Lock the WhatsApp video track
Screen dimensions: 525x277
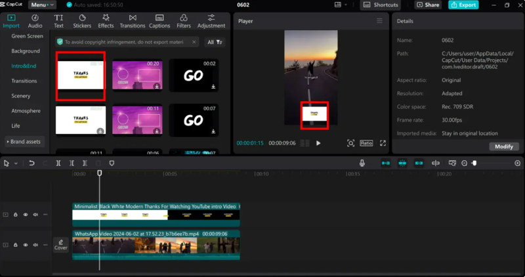click(x=16, y=245)
